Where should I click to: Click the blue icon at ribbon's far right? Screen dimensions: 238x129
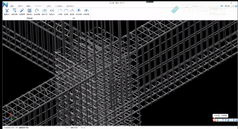pyautogui.click(x=236, y=6)
